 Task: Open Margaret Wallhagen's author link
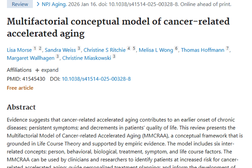pyautogui.click(x=31, y=58)
